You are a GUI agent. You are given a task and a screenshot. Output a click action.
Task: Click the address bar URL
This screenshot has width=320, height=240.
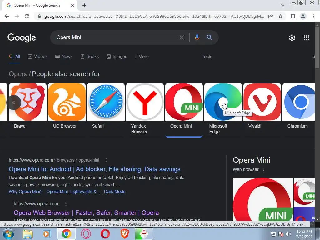(x=154, y=16)
